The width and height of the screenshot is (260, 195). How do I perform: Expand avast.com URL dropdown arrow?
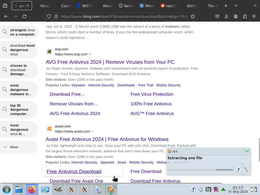click(x=92, y=132)
